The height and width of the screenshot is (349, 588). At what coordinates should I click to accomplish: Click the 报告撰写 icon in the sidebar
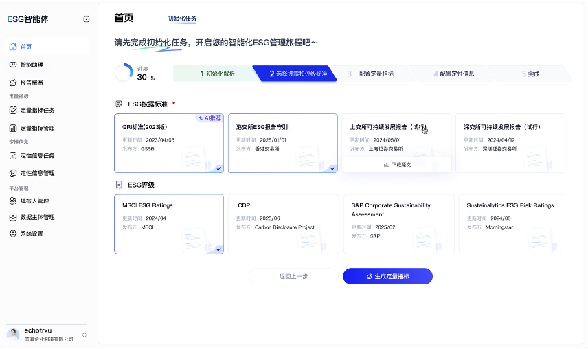[13, 82]
